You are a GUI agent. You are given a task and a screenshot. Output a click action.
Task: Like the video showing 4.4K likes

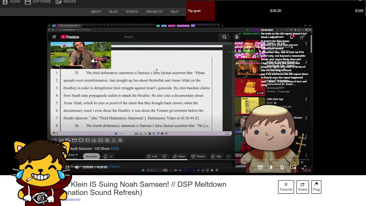[152, 157]
